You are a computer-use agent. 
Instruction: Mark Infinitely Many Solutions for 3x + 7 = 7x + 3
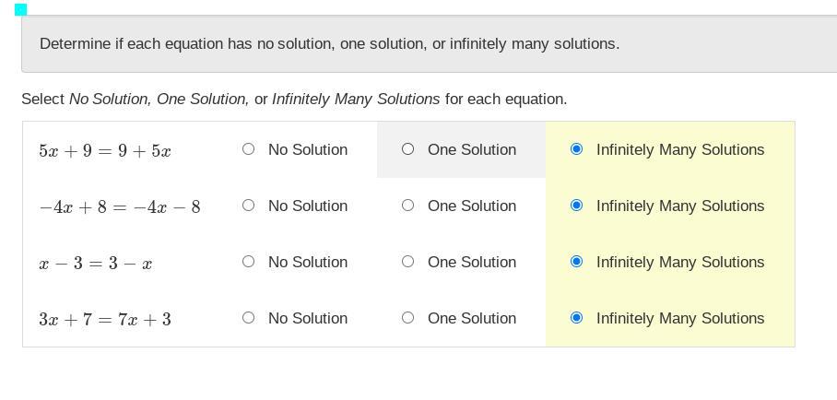576,318
